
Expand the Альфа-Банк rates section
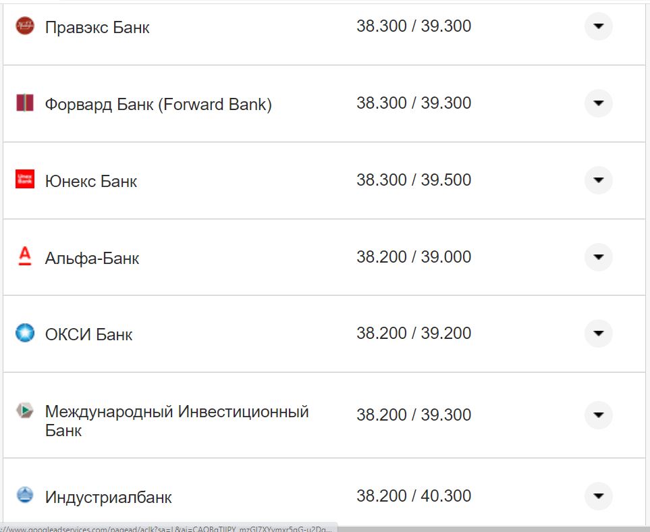coord(598,257)
